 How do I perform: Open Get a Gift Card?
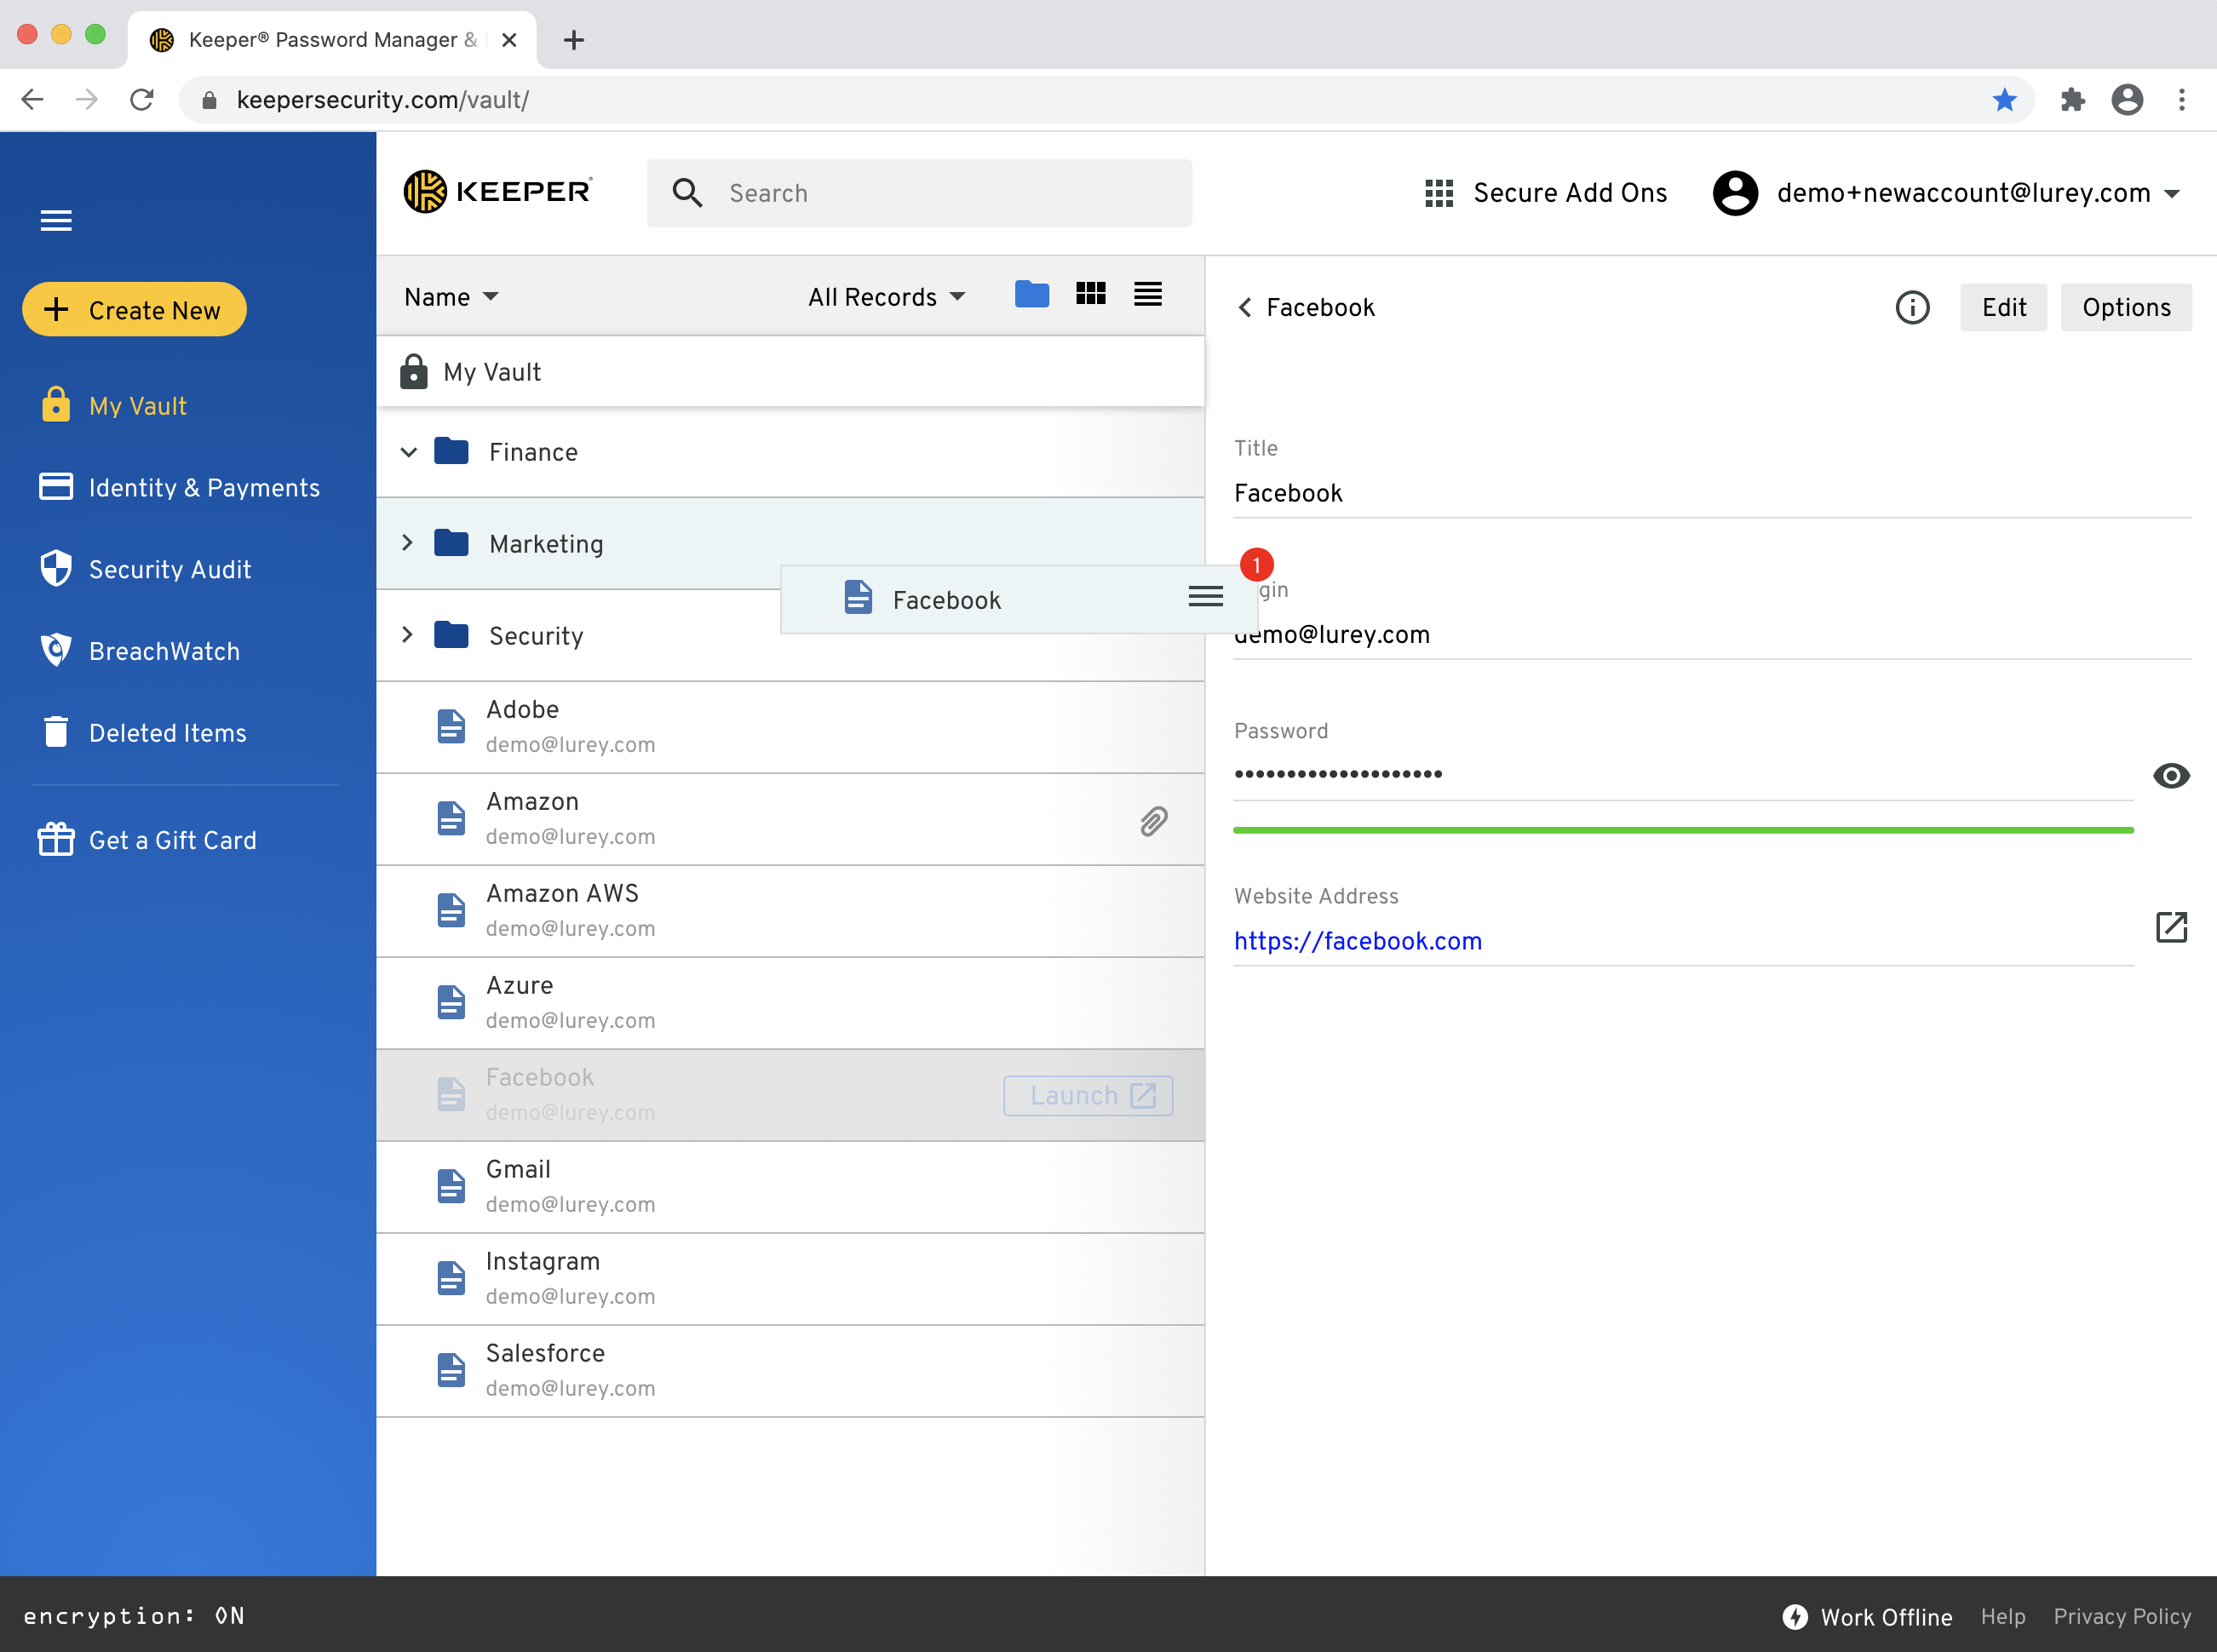[x=148, y=840]
